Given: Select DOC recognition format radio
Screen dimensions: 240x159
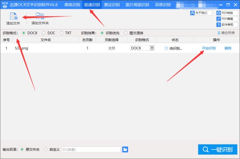Looking at the screenshot, I should click(x=44, y=33).
